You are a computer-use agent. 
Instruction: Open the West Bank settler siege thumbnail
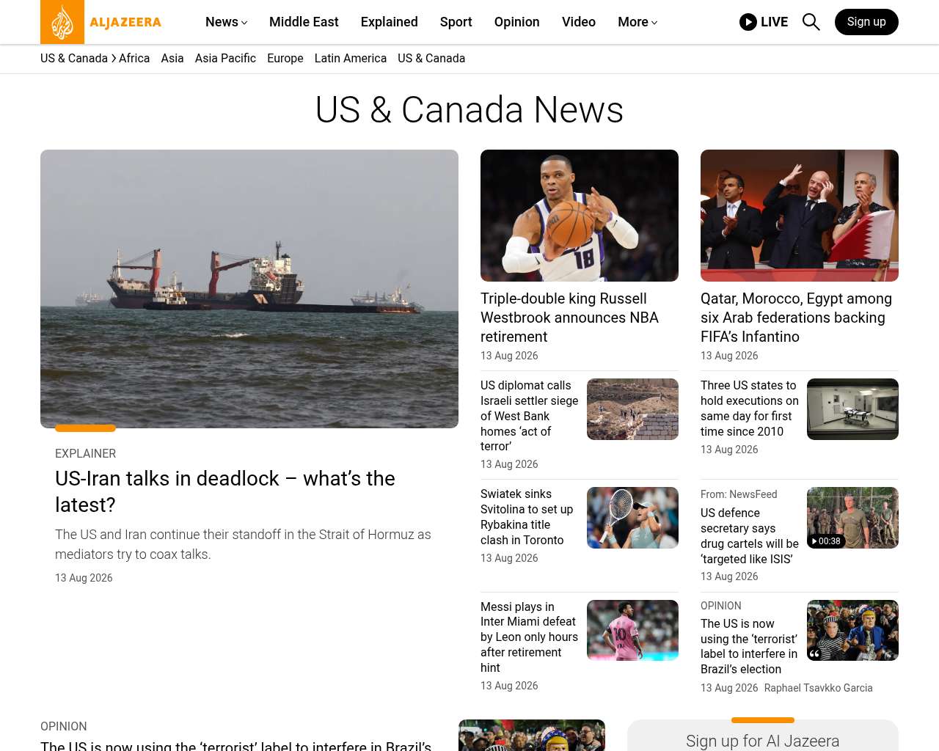tap(632, 409)
